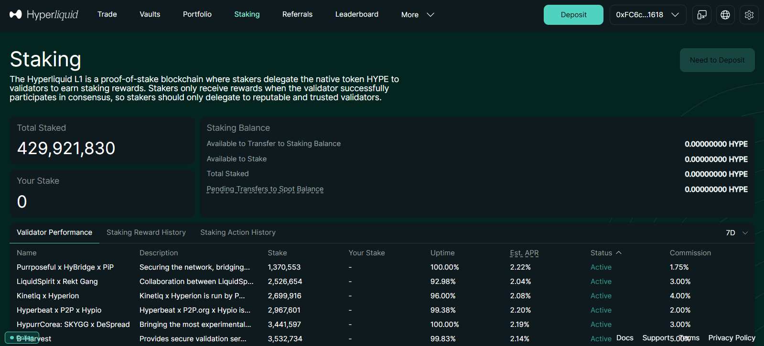
Task: Select validator Kinetiq x Hyperion
Action: click(x=48, y=296)
